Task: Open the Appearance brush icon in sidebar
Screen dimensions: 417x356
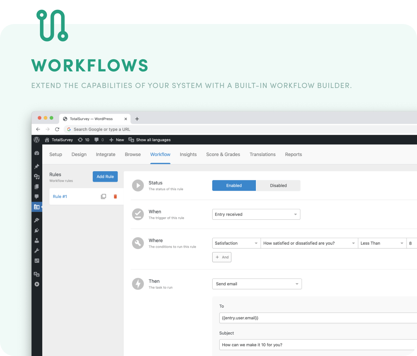Action: point(37,220)
